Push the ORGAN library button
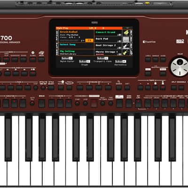This screenshot has width=188, height=188. (157, 103)
